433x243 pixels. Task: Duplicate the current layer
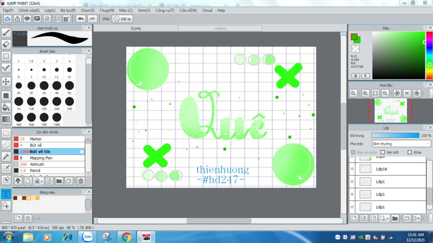click(x=407, y=218)
